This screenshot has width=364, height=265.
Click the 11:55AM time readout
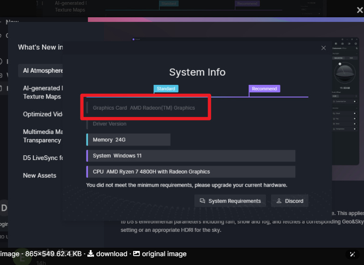[x=345, y=88]
